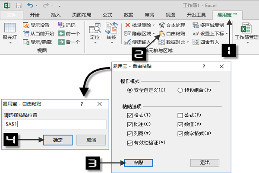Toggle the 数字格式(N) checkbox
259x173 pixels.
tap(180, 134)
